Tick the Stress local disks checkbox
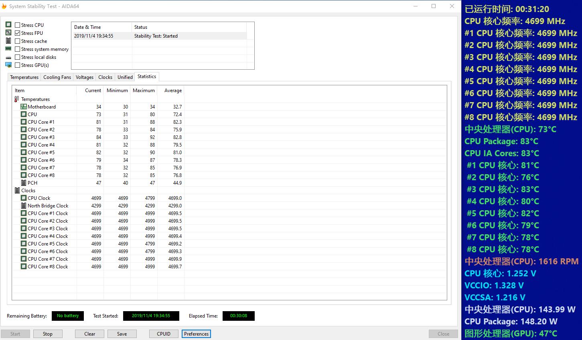The image size is (582, 340). [x=18, y=57]
